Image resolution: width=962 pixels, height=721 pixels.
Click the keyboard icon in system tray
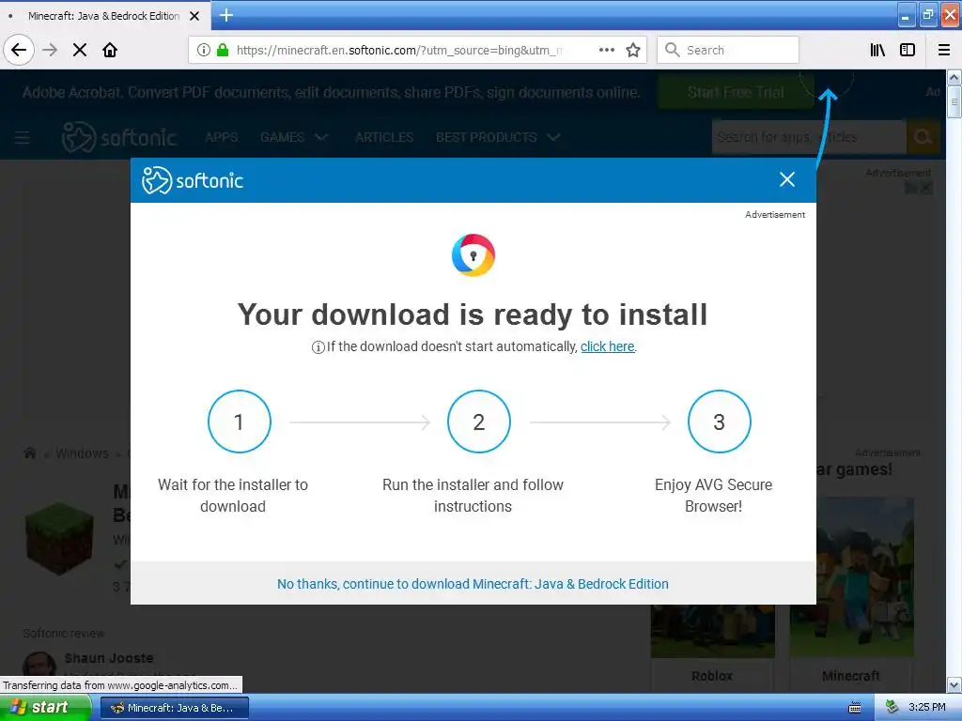coord(855,708)
